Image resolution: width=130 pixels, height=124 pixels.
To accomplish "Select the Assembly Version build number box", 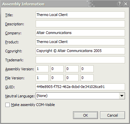I will (x=72, y=69).
